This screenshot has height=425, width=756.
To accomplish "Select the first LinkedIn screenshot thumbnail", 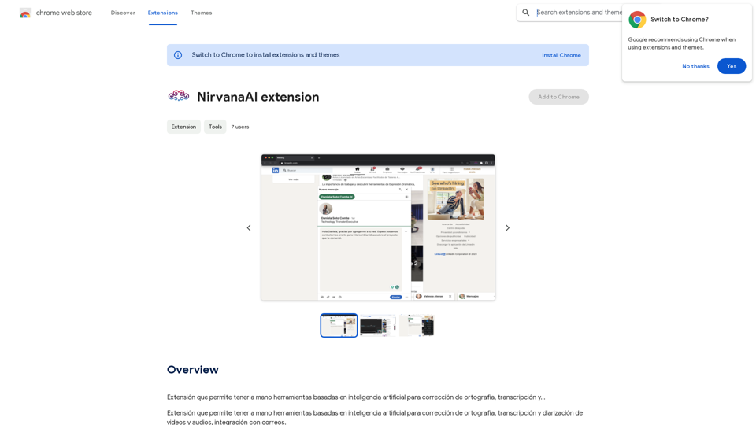I will (339, 325).
